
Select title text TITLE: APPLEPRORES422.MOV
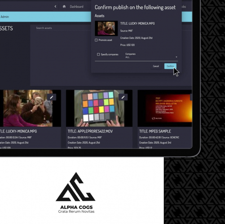90,131
